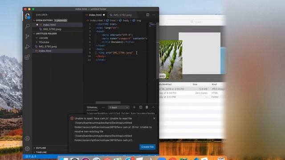The width and height of the screenshot is (285, 160).
Task: Select index.html in Open Editors list
Action: point(49,25)
